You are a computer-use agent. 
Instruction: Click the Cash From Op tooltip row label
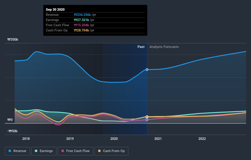57,30
